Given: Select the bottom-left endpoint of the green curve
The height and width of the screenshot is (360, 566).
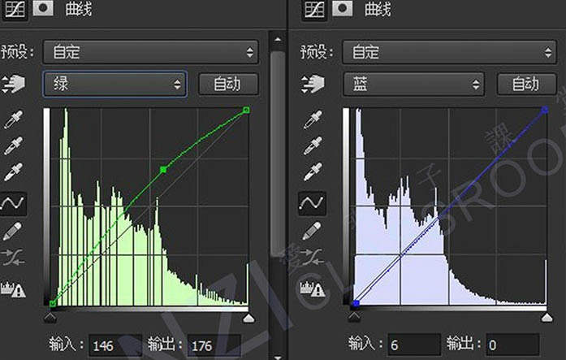Looking at the screenshot, I should click(x=53, y=303).
